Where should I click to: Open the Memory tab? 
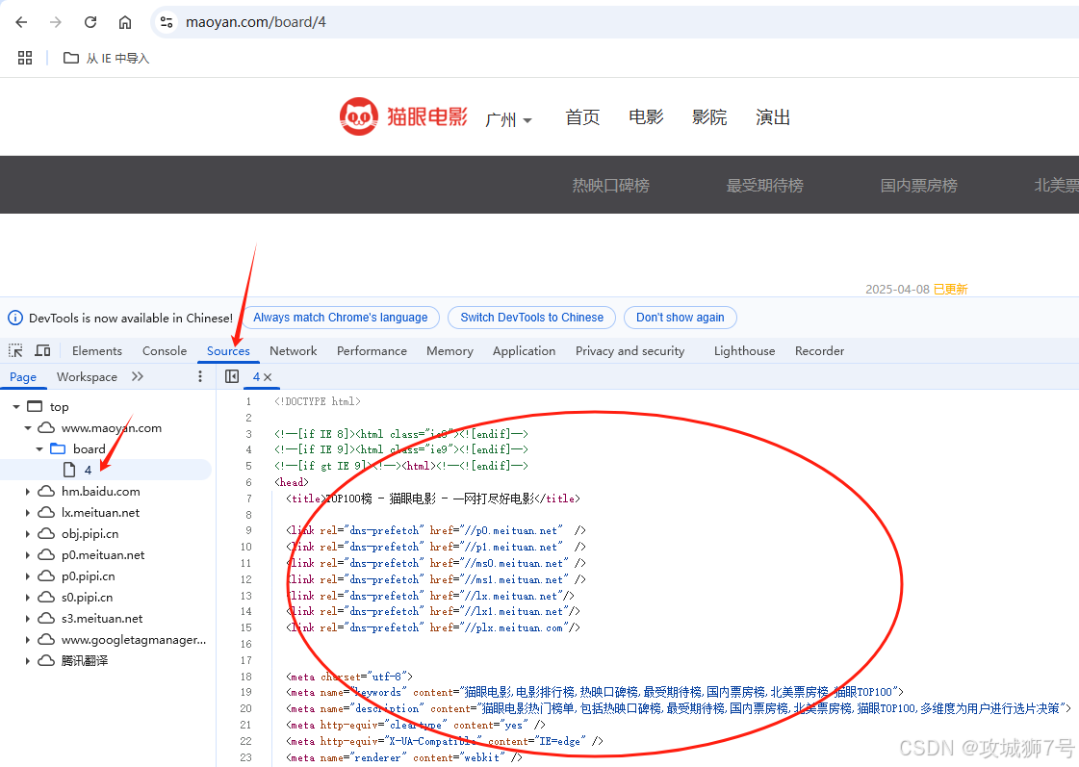coord(450,351)
